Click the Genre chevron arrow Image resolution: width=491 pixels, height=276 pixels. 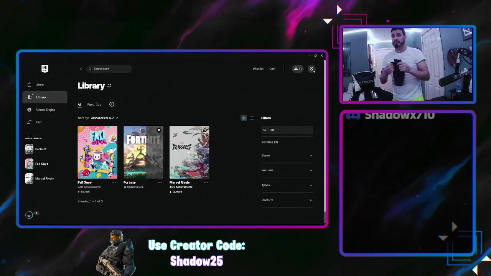(311, 156)
